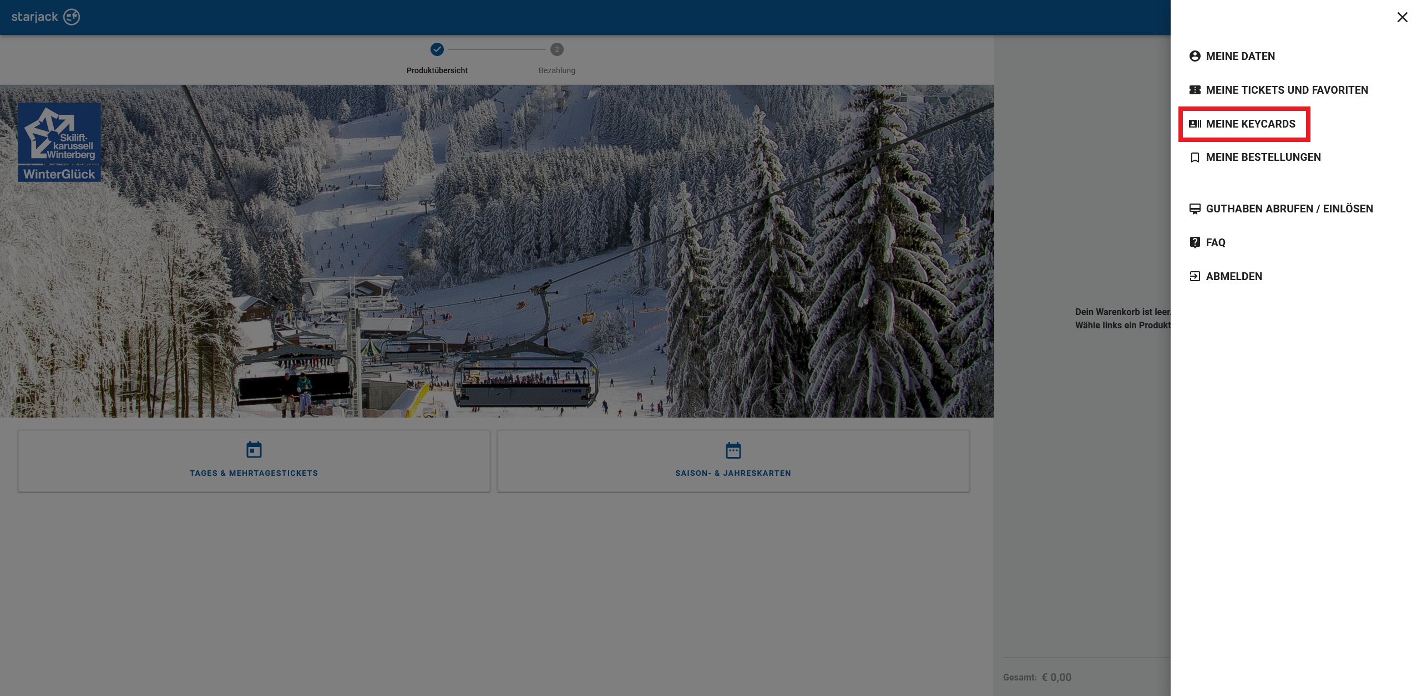Image resolution: width=1412 pixels, height=696 pixels.
Task: Click the voucher icon beside Guthaben abrufen
Action: pyautogui.click(x=1195, y=209)
